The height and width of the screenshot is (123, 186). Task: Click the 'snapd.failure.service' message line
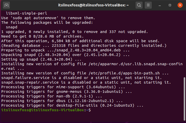tap(81, 78)
